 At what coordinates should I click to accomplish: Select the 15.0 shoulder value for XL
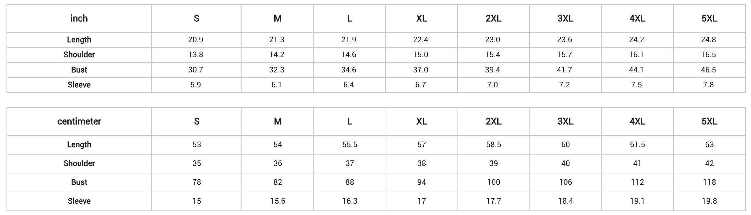pos(420,55)
